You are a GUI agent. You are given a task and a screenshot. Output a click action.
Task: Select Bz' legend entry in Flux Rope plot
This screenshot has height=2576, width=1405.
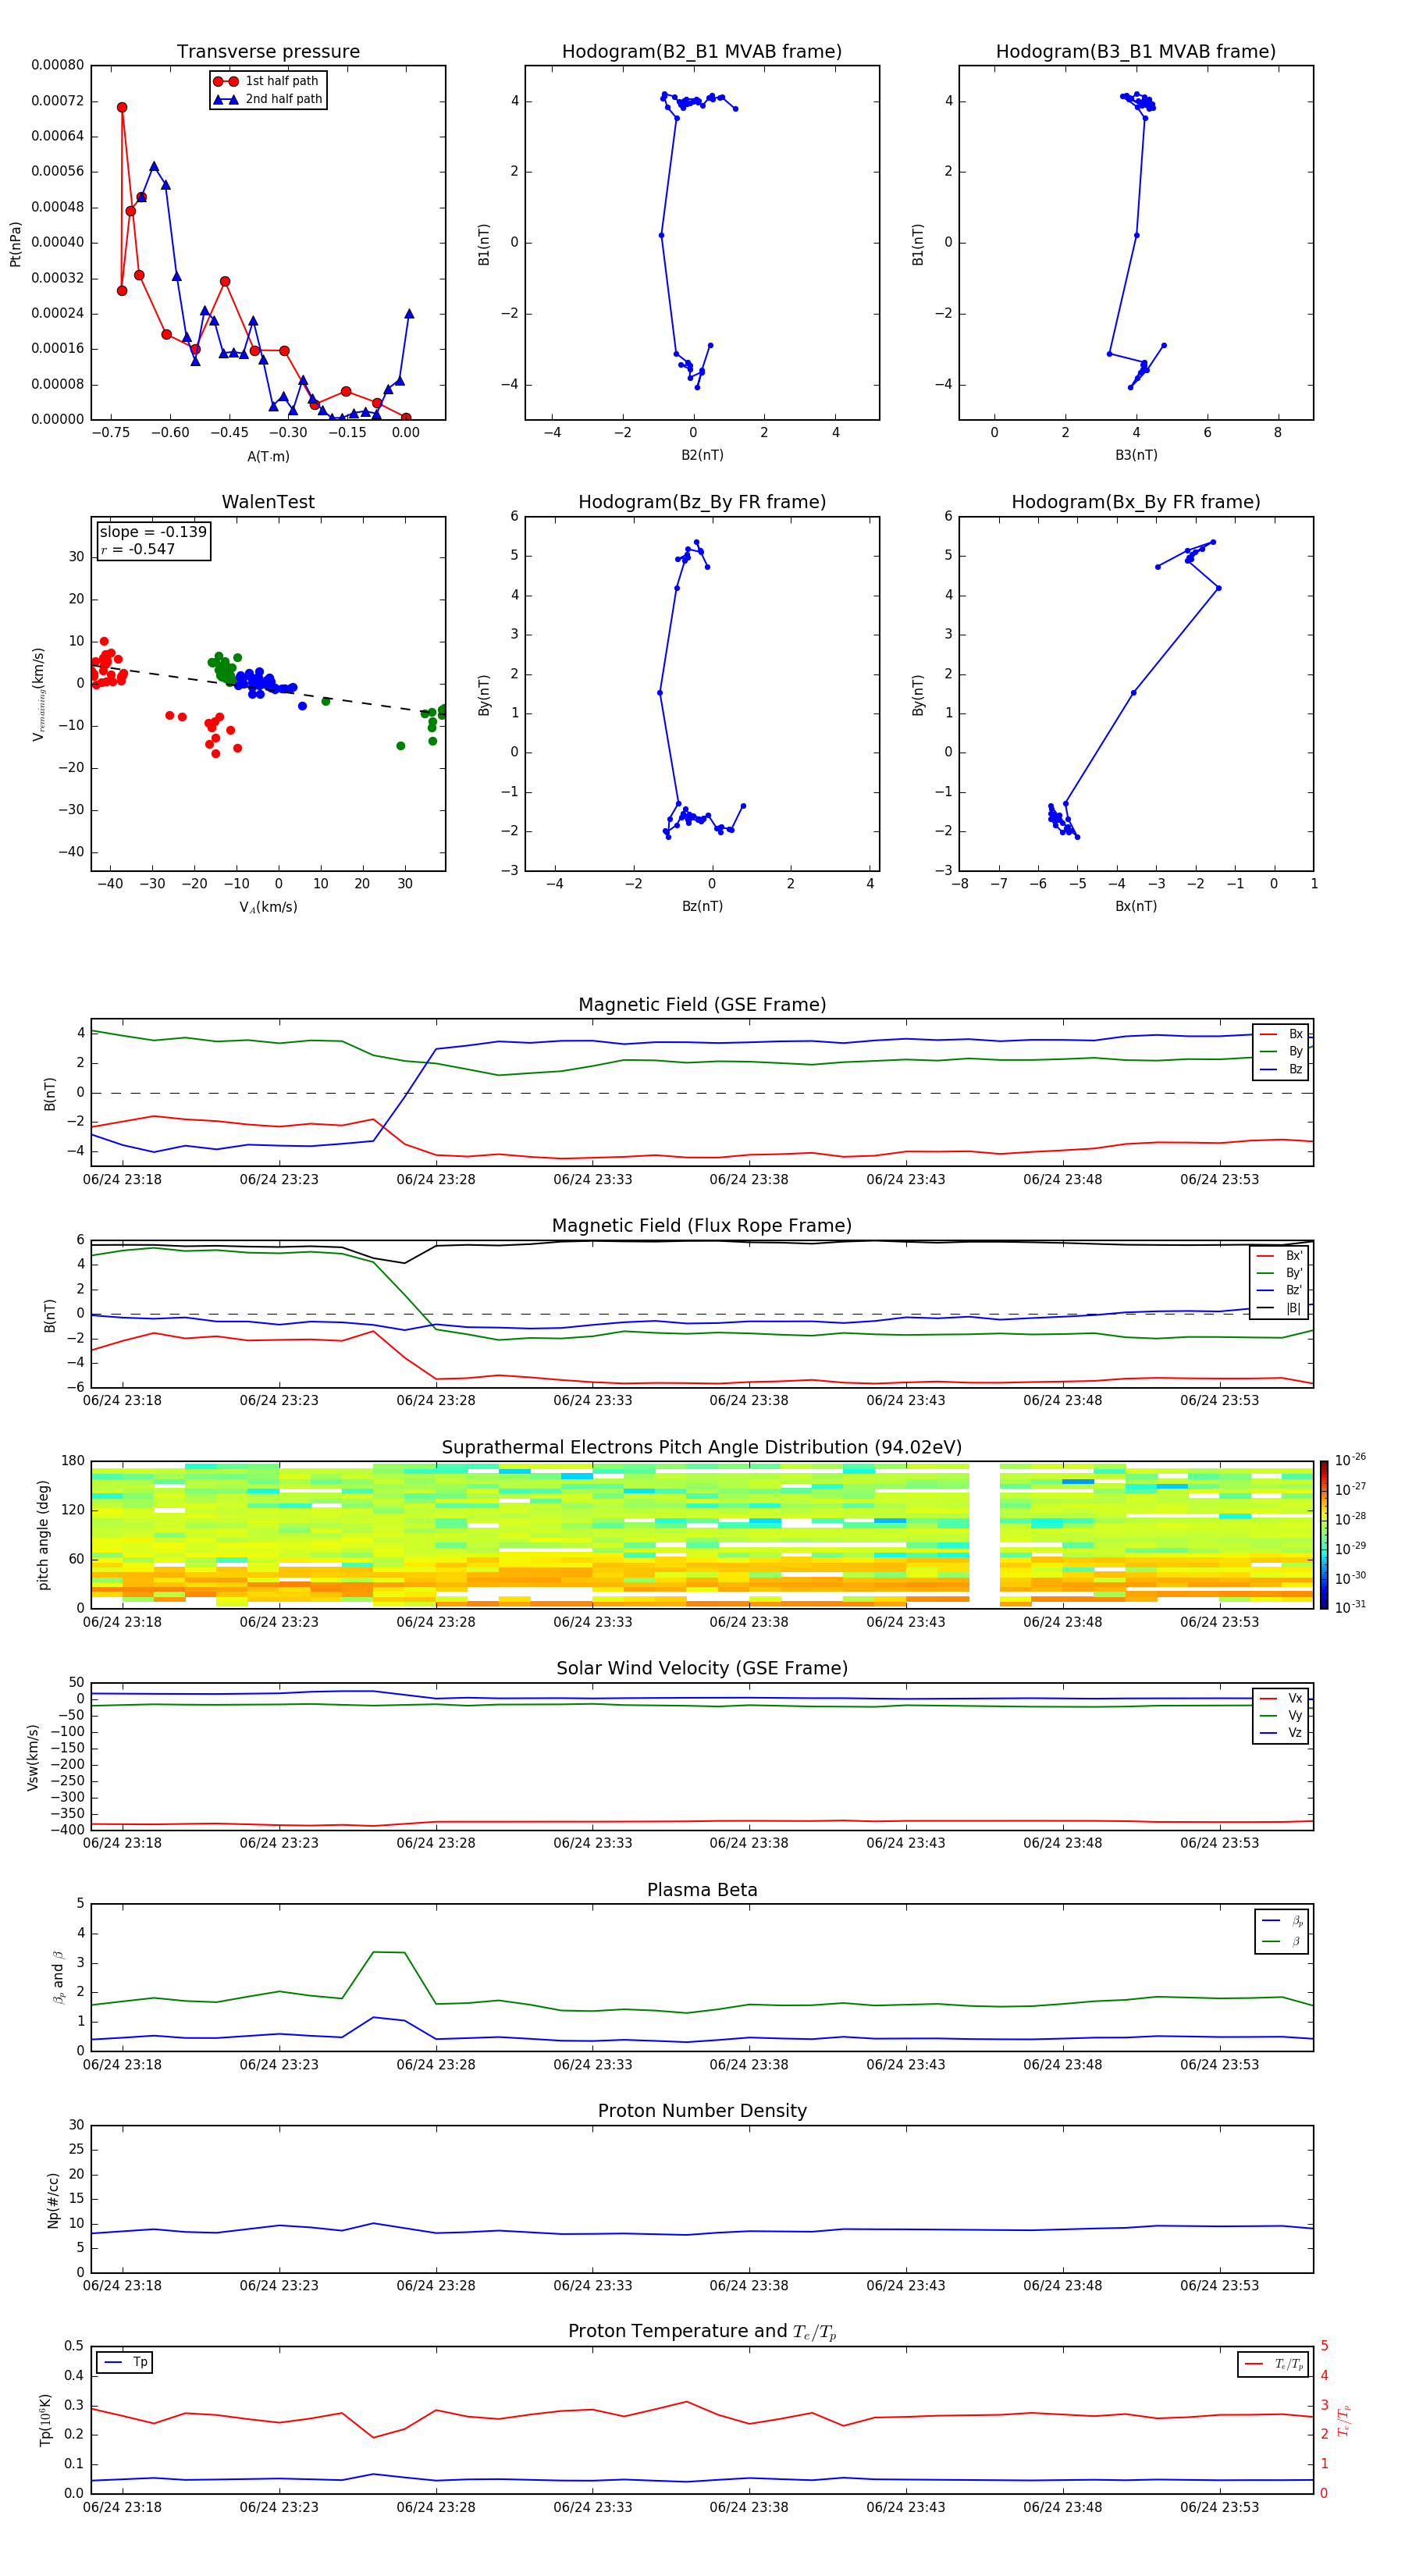click(x=1279, y=1290)
